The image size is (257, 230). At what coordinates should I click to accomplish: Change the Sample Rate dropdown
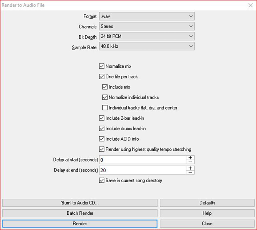tap(146, 46)
